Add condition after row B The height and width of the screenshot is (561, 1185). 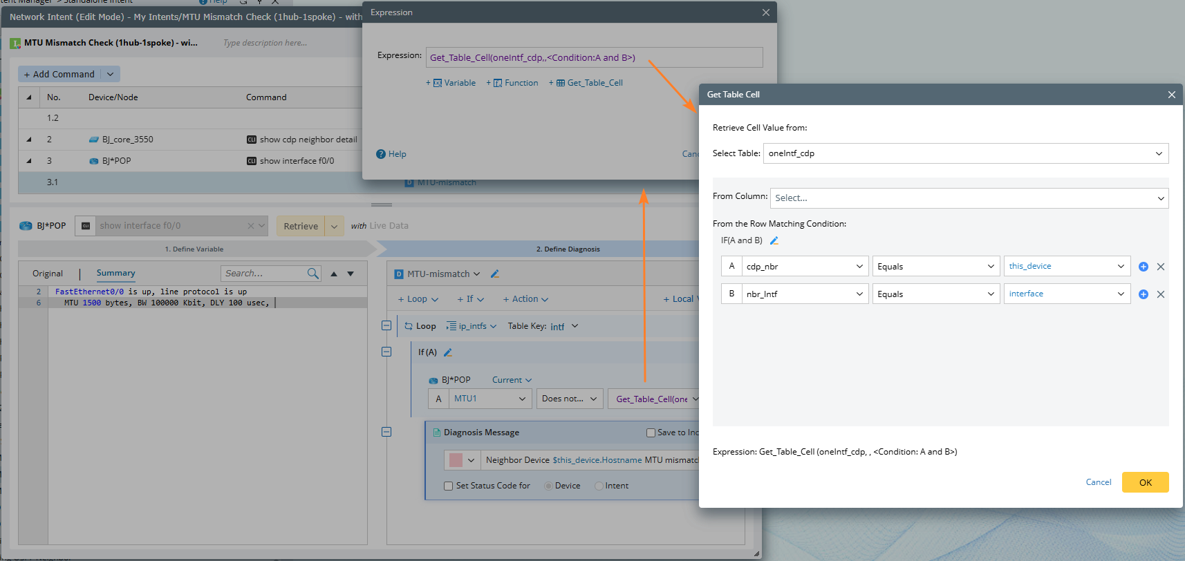[1144, 294]
